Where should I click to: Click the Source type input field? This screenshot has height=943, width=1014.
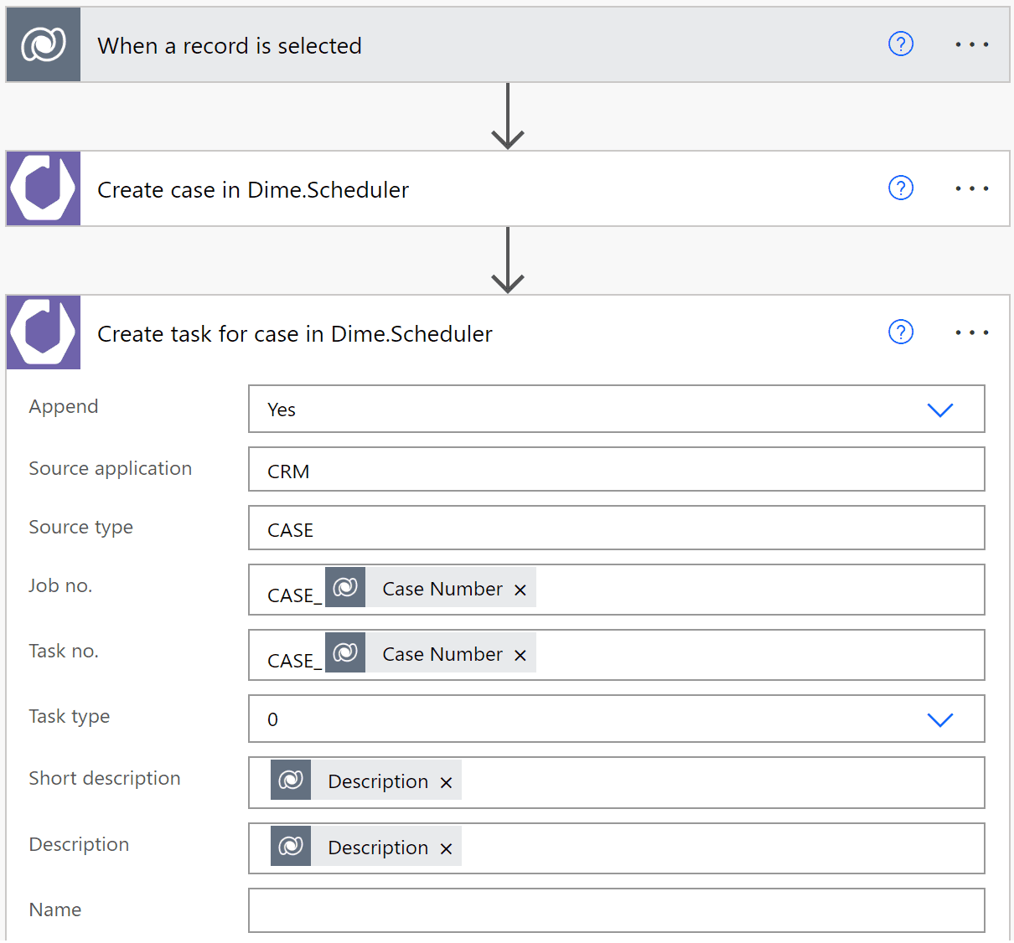pyautogui.click(x=616, y=528)
